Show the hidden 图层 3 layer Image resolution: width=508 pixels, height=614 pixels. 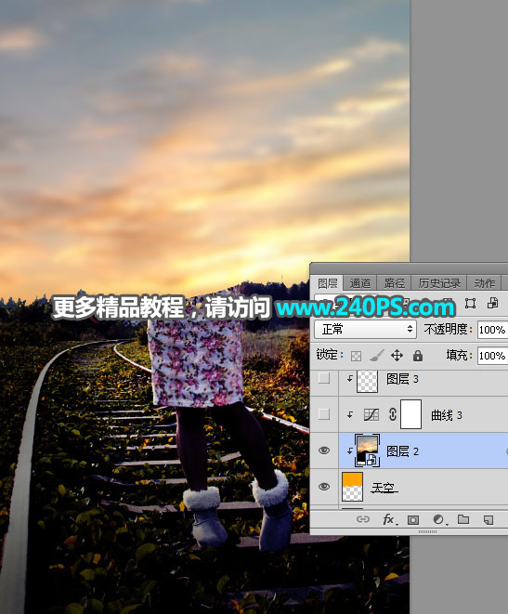click(x=324, y=379)
